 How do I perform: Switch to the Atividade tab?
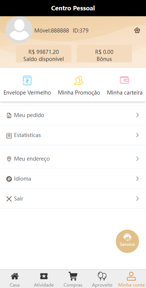(44, 279)
